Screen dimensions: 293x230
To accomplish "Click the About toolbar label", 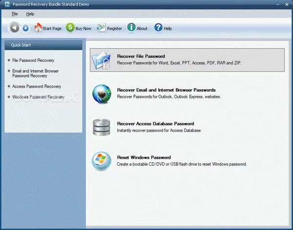I will pyautogui.click(x=142, y=29).
